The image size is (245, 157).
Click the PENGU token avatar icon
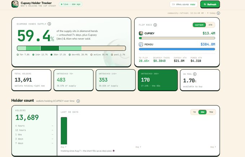coord(141,45)
